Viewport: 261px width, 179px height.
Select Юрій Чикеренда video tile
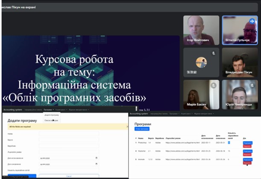(x=240, y=95)
